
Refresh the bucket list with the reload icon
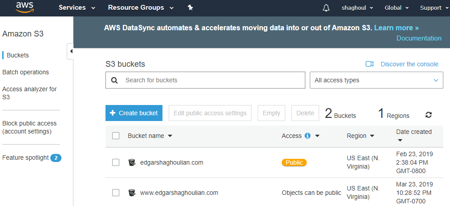[429, 115]
